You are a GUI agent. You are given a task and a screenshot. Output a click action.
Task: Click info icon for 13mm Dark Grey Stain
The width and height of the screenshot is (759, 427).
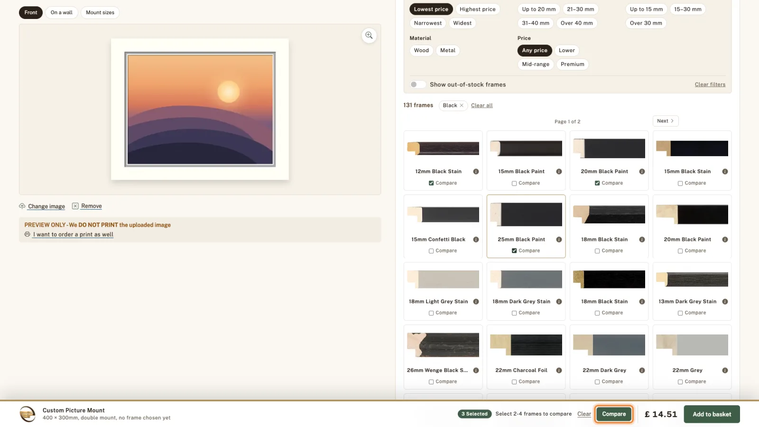tap(725, 302)
